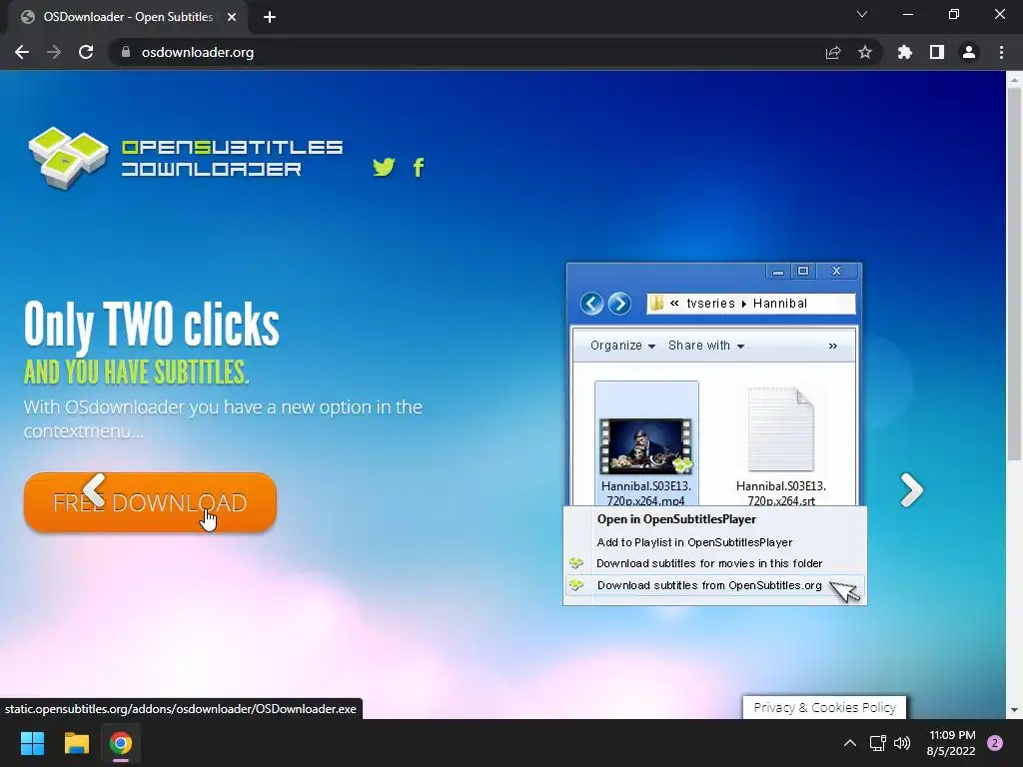The image size is (1023, 767).
Task: Open the clock showing 11:09 PM
Action: coord(951,743)
